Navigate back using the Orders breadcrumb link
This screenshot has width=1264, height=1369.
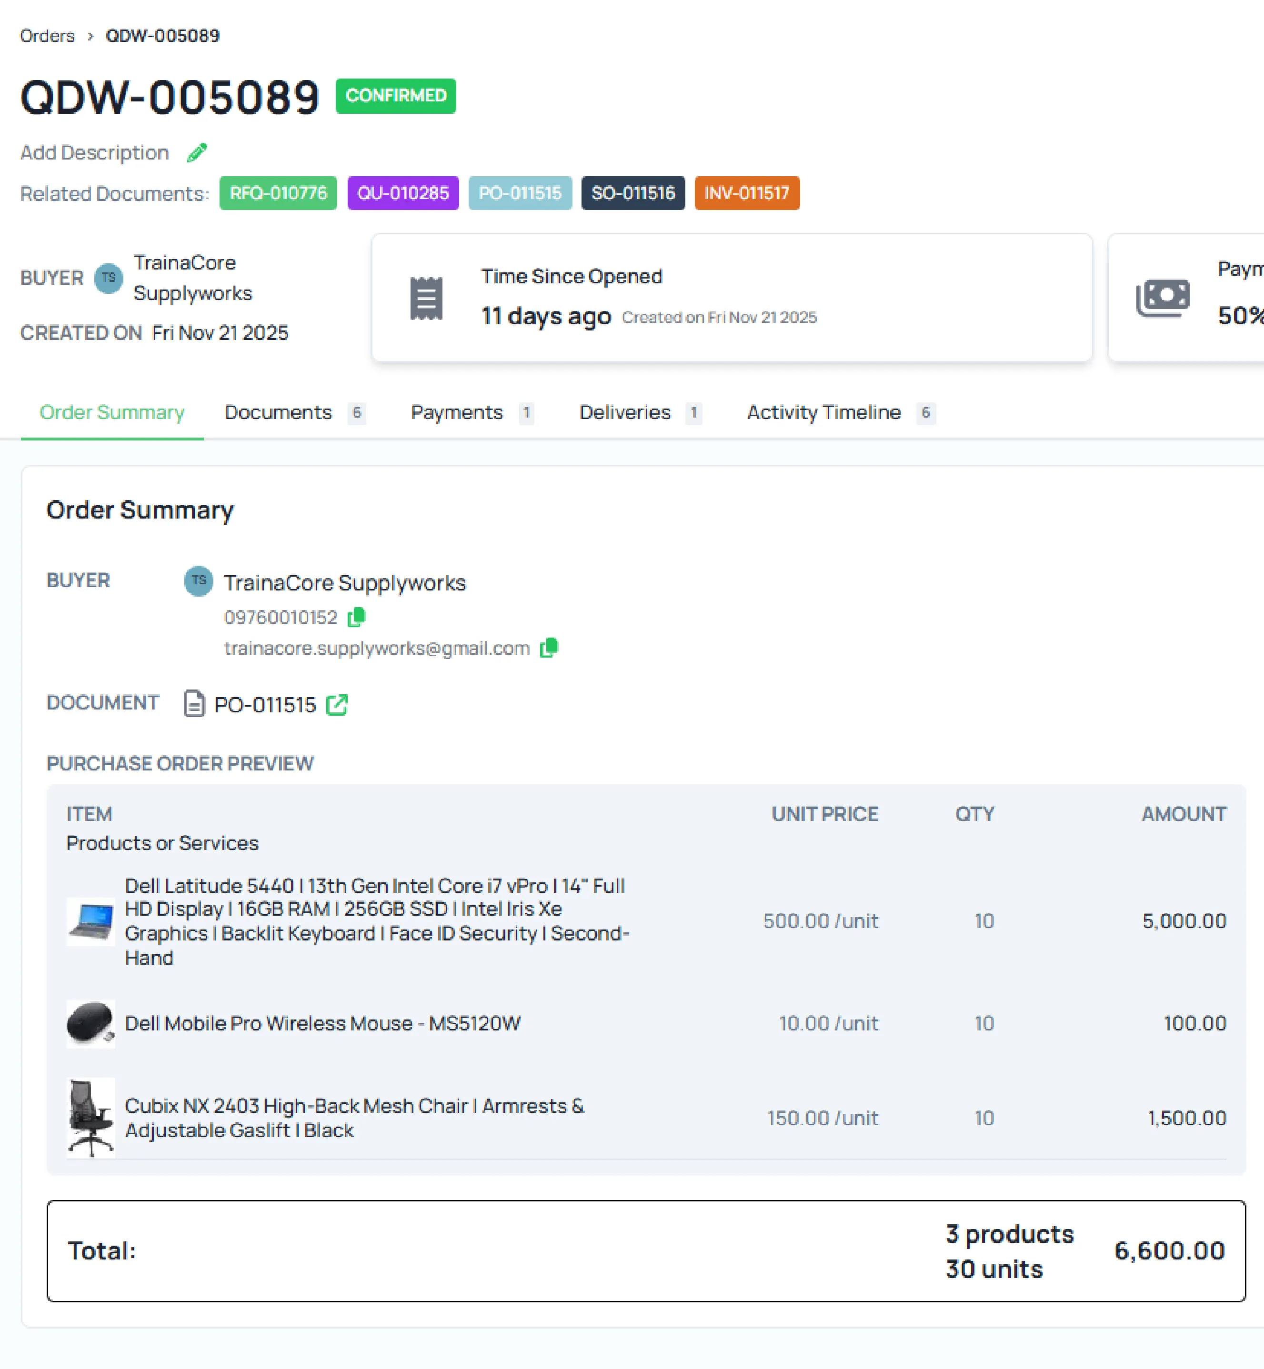(x=47, y=36)
